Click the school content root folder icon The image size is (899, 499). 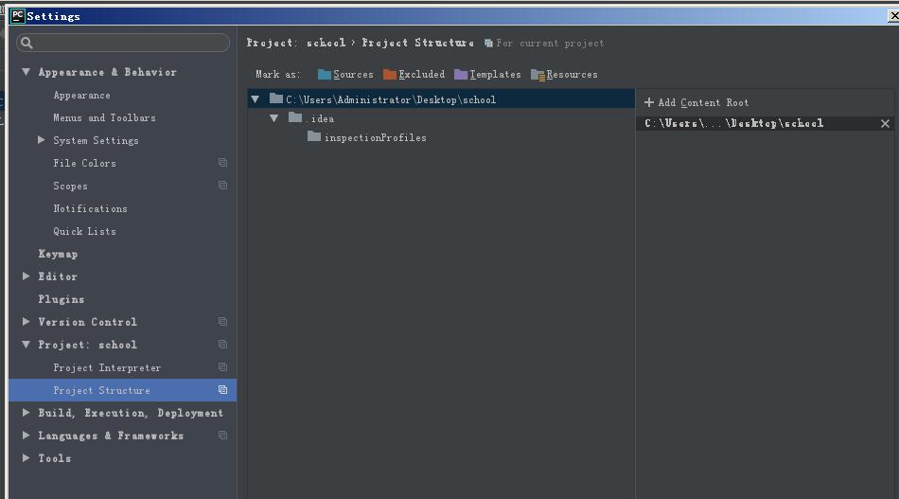tap(276, 98)
